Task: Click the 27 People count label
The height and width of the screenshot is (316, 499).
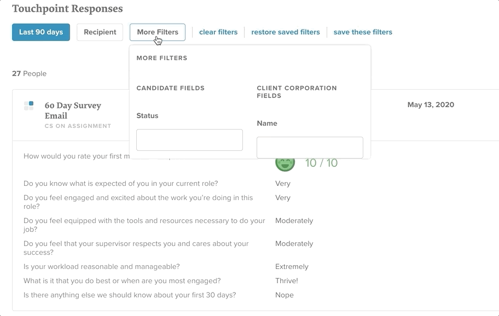Action: pos(30,74)
